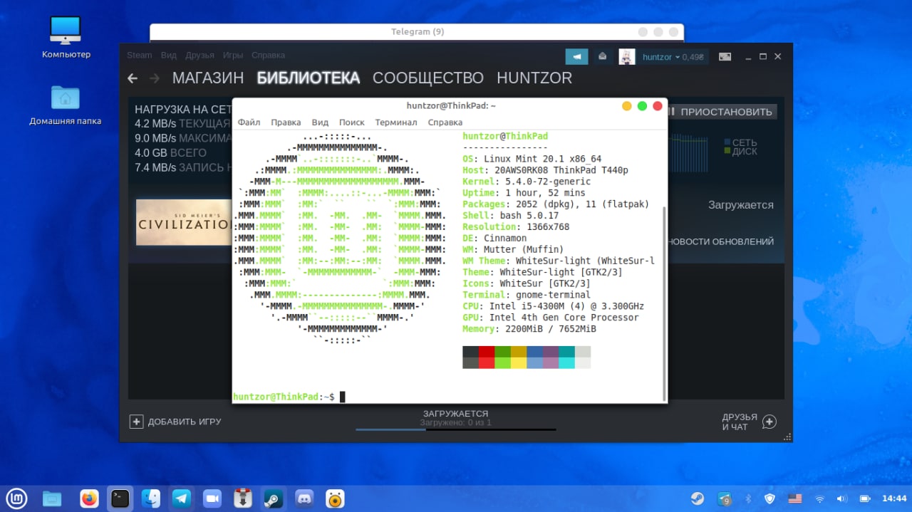912x512 pixels.
Task: Open the Finder-style face icon in taskbar
Action: [x=151, y=498]
